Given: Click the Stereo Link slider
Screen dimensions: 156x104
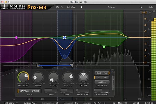Looking at the screenshot, I should click(x=102, y=90).
